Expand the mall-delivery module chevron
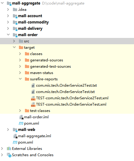 tap(8, 29)
